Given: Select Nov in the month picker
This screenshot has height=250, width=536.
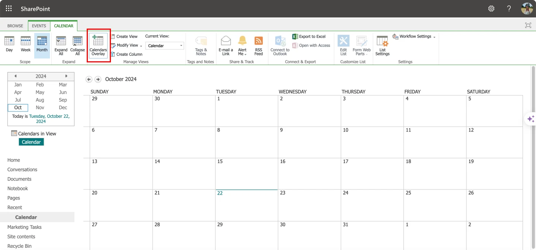Looking at the screenshot, I should click(x=40, y=108).
